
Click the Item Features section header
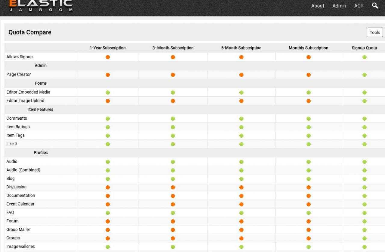(41, 109)
